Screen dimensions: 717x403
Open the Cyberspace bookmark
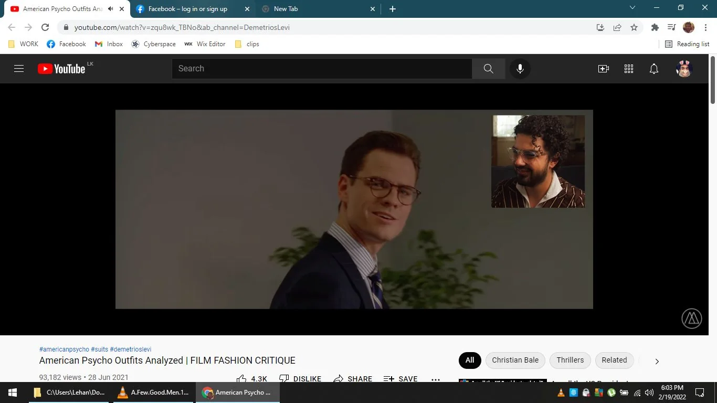154,44
